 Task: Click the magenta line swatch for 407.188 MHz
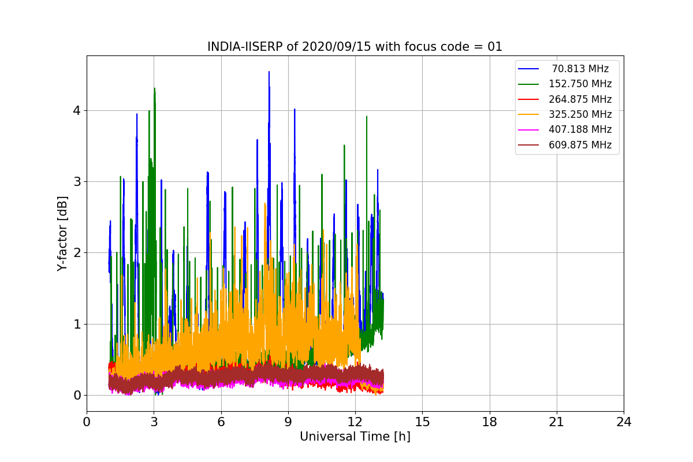528,129
